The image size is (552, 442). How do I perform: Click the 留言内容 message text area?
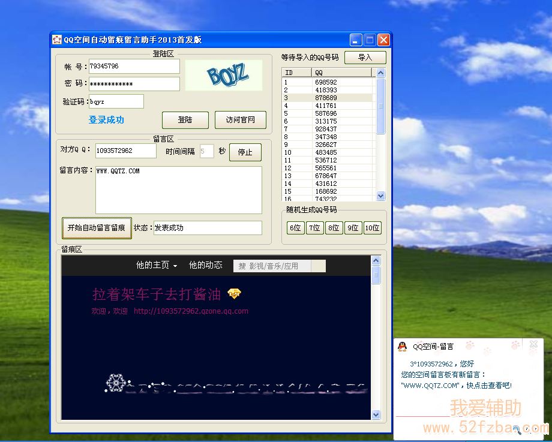coord(178,190)
